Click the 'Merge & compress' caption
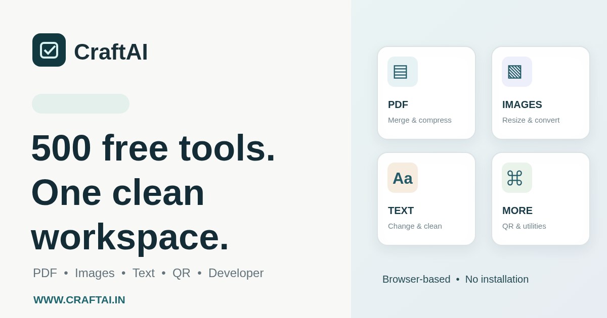 420,120
